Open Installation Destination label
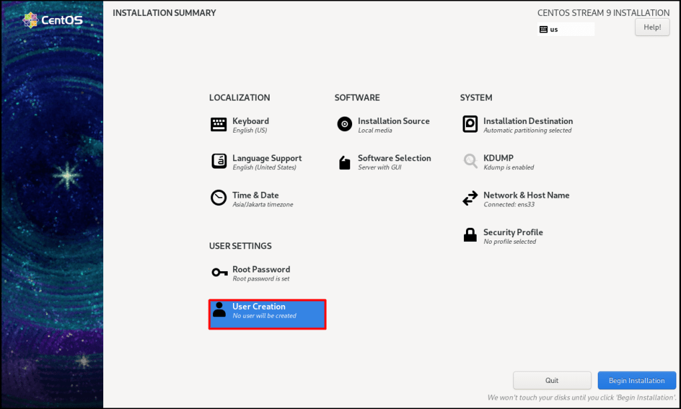This screenshot has height=409, width=681. pos(528,121)
